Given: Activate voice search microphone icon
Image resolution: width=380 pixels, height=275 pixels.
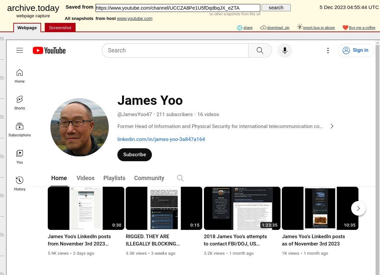Looking at the screenshot, I should coord(285,50).
